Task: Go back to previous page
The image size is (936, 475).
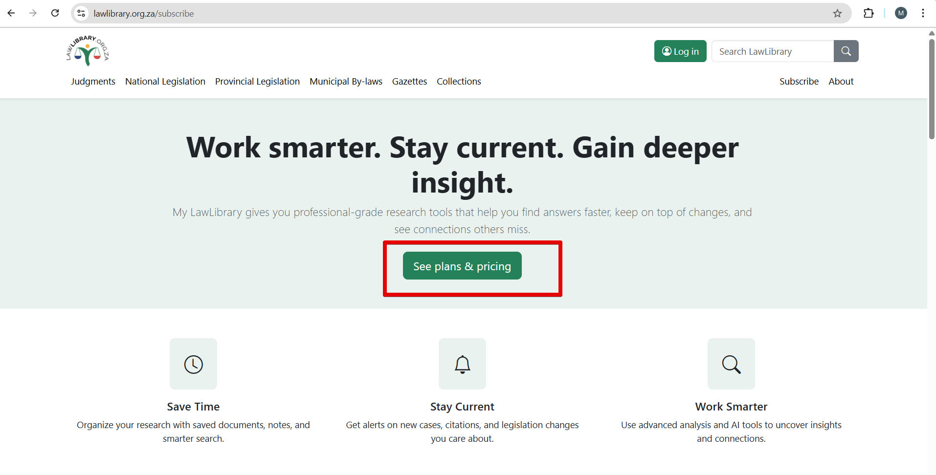Action: pos(11,13)
